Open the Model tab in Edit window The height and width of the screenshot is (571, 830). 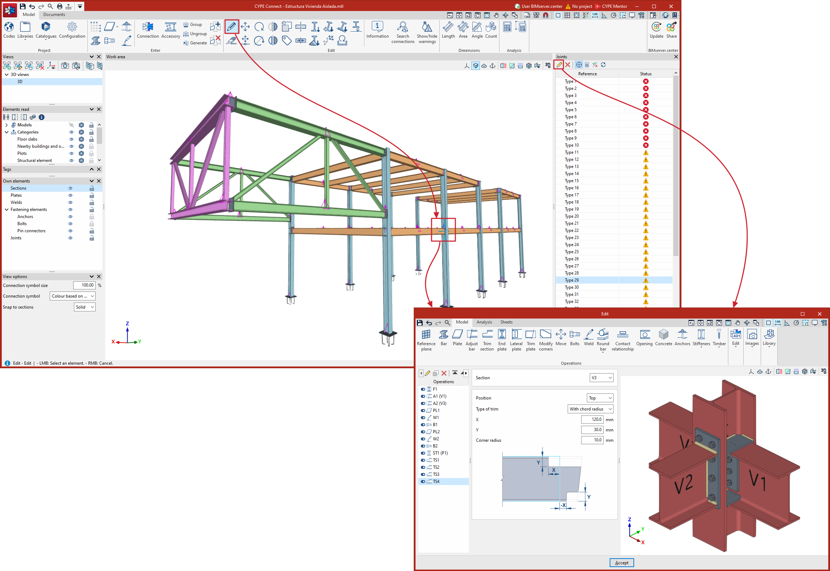tap(462, 322)
